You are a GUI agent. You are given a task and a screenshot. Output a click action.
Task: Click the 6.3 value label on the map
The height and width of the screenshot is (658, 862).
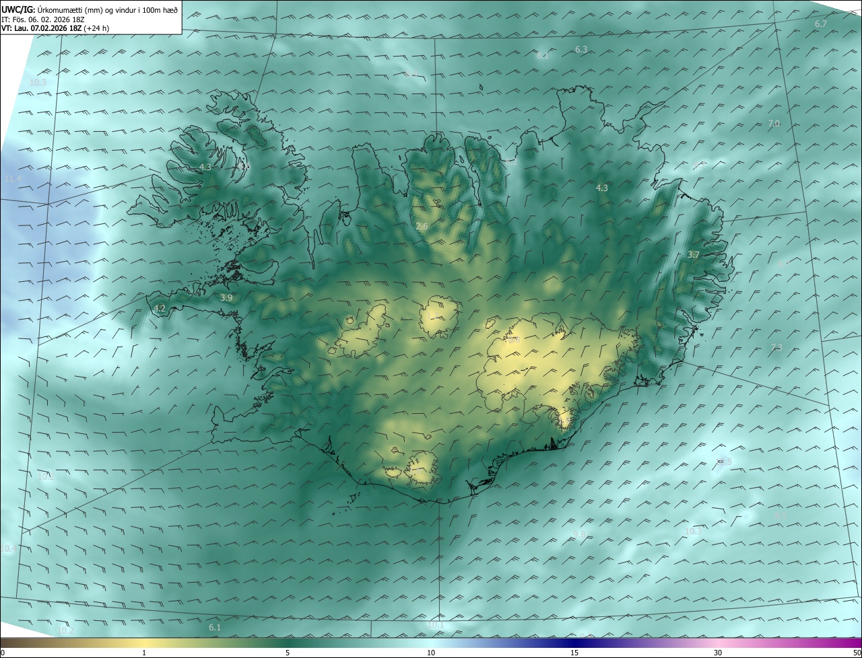[582, 50]
